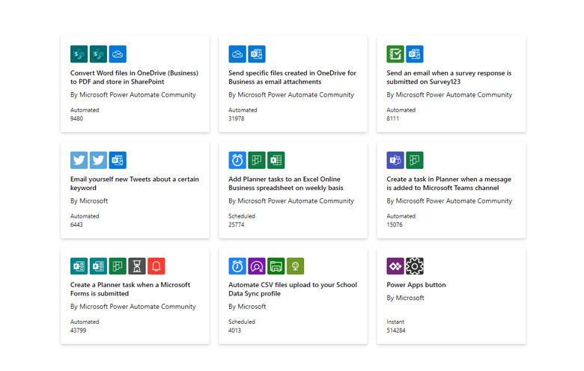
Task: Click the hourglass delay icon
Action: [x=137, y=266]
